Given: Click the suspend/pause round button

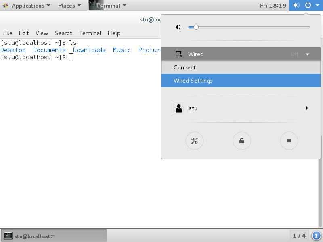Looking at the screenshot, I should [289, 141].
